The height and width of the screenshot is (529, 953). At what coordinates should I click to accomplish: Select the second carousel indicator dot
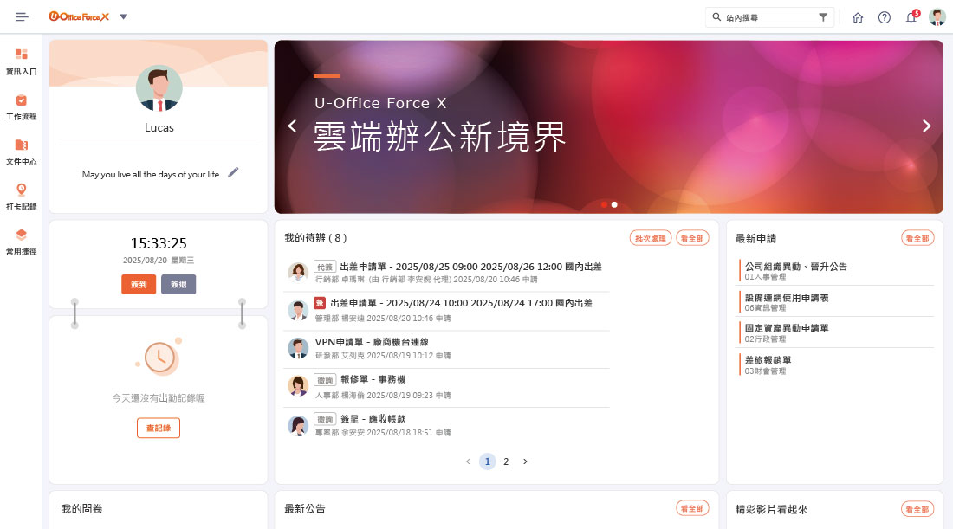(x=615, y=204)
